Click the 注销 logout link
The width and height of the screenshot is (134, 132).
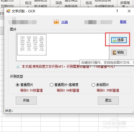tap(64, 22)
